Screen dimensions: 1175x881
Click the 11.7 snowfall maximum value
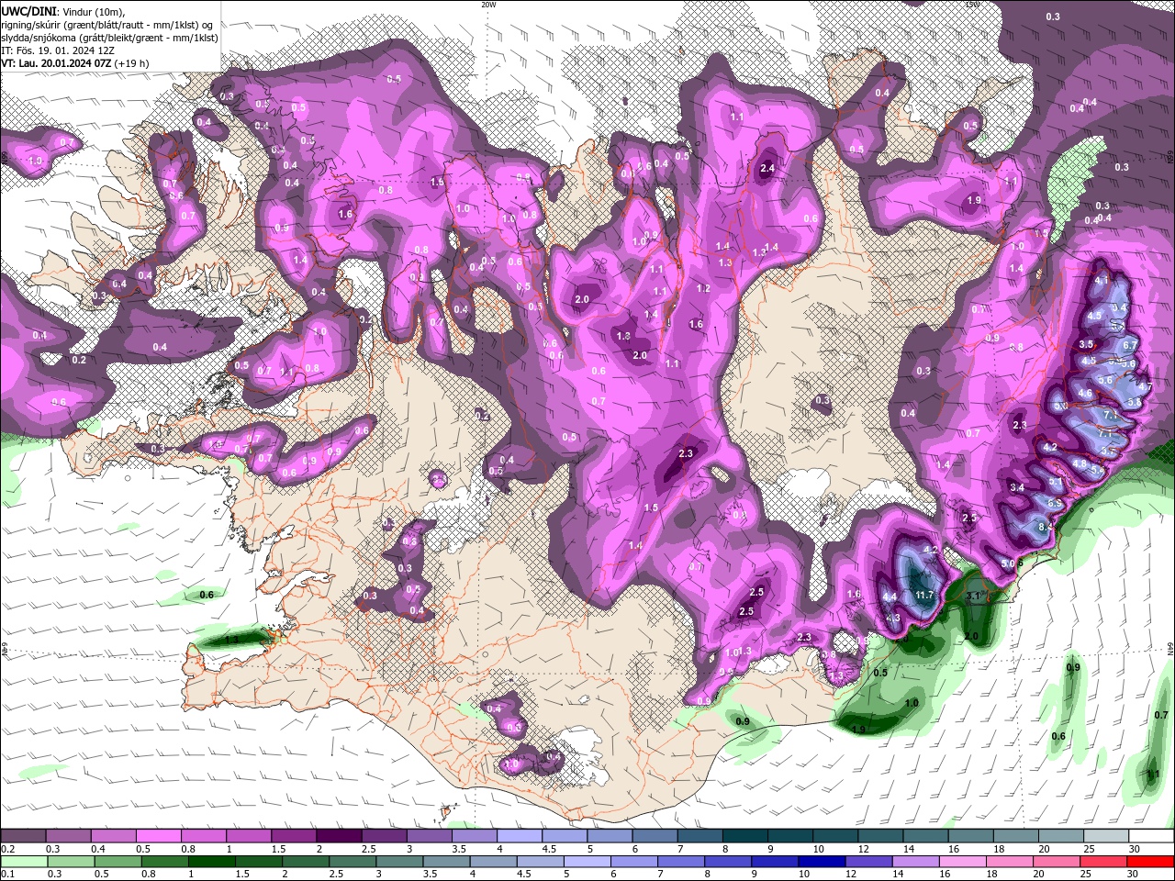click(924, 596)
